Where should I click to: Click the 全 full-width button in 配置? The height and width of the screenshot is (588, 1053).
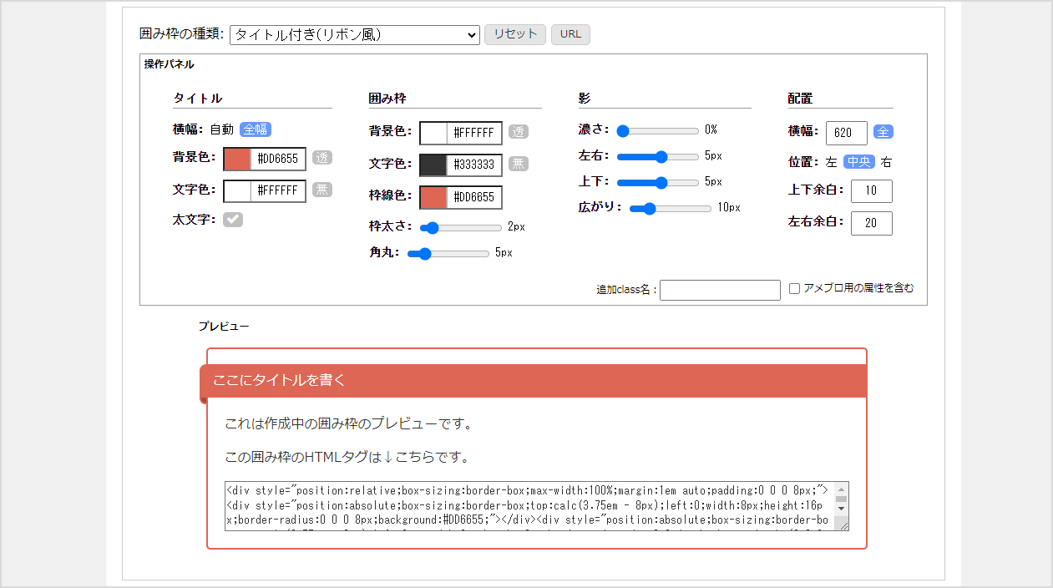pyautogui.click(x=883, y=132)
